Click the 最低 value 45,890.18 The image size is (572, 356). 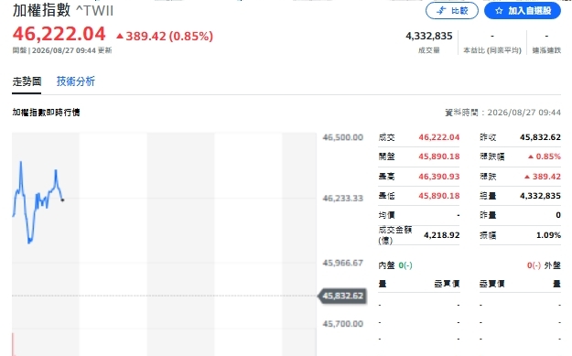(x=439, y=196)
